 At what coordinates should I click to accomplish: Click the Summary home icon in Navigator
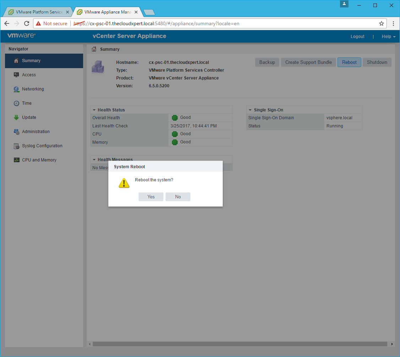point(16,61)
